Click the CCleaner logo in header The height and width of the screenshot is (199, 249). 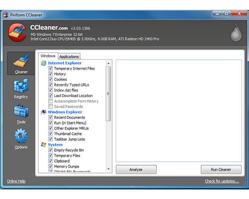[x=17, y=32]
